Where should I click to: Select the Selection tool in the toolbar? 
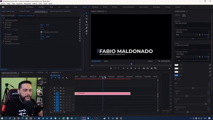pyautogui.click(x=87, y=13)
